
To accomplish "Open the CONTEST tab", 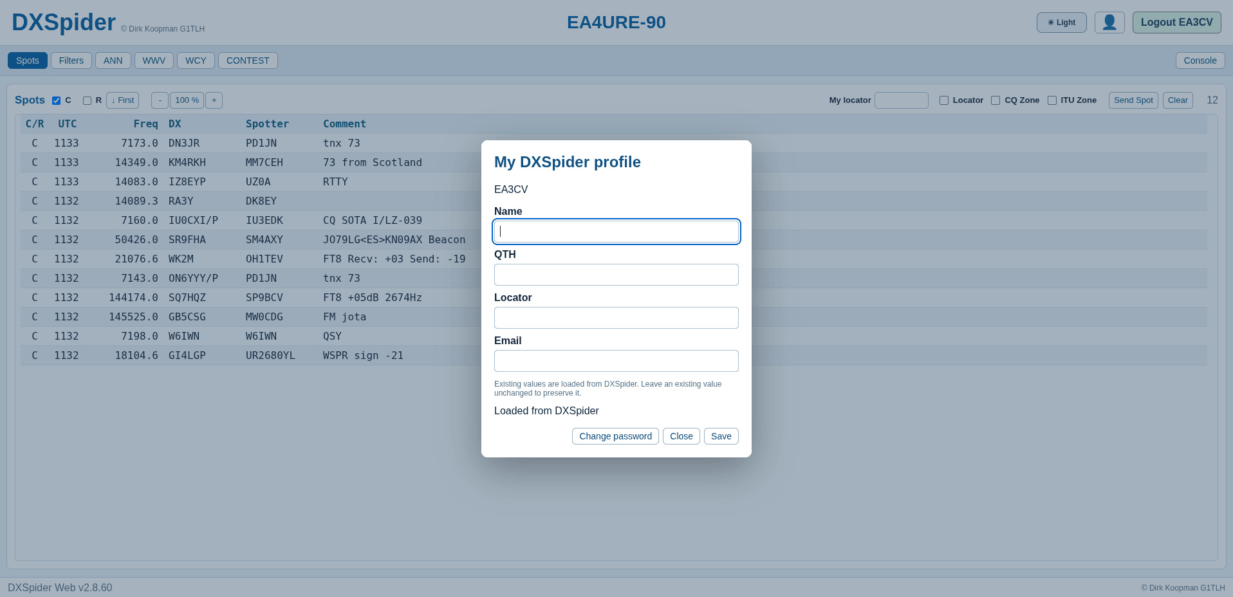I will pos(248,60).
